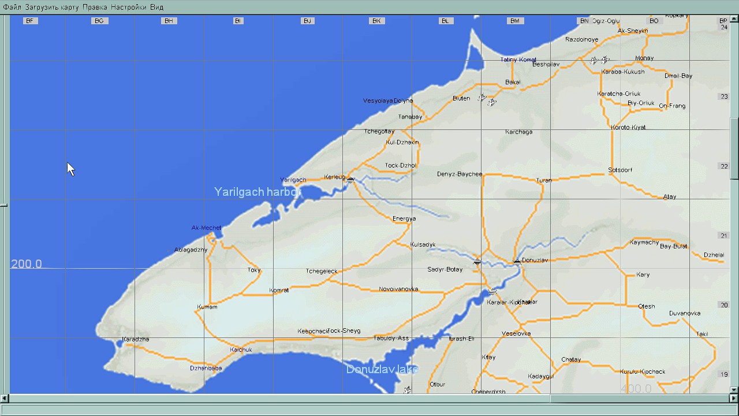Image resolution: width=739 pixels, height=416 pixels.
Task: Click the Ak-Mechet town label
Action: coord(206,228)
